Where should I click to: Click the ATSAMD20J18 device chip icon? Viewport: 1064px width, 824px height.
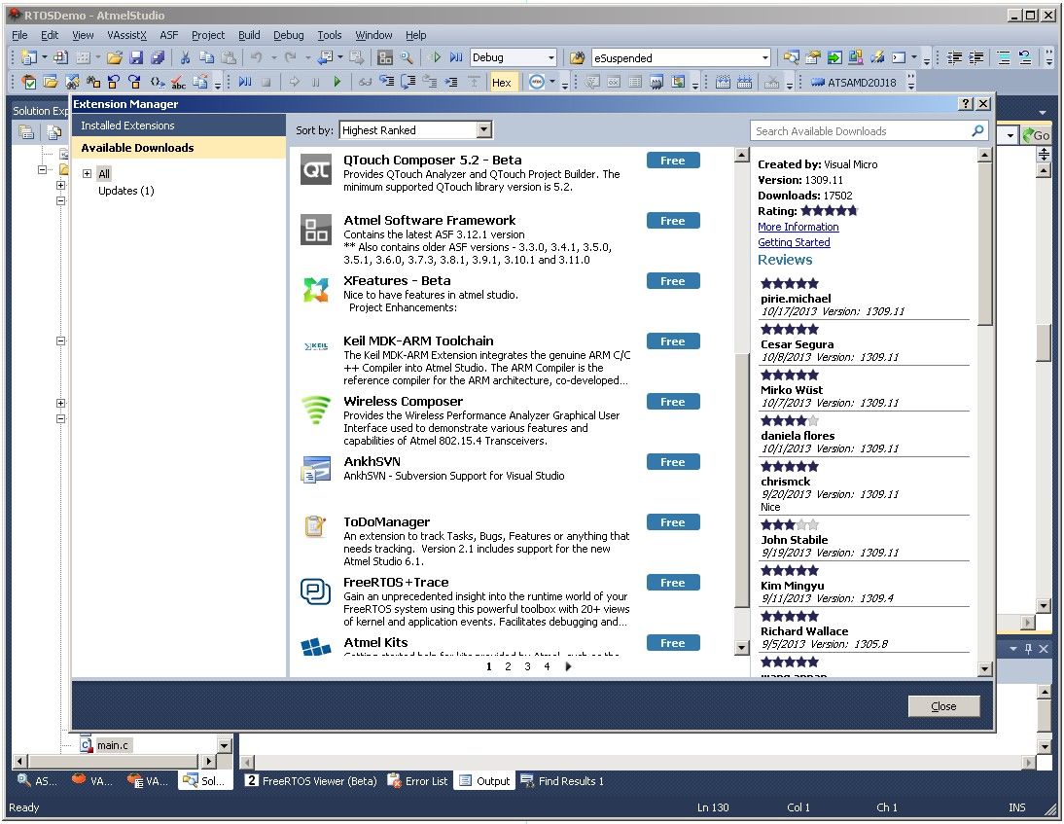click(817, 82)
